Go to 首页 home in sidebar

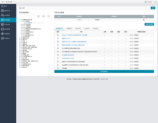[8, 6]
